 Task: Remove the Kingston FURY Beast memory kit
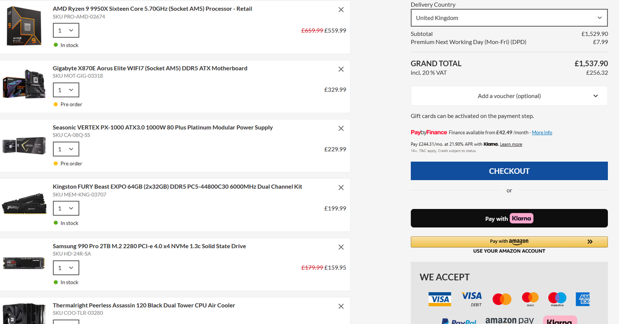click(x=341, y=188)
